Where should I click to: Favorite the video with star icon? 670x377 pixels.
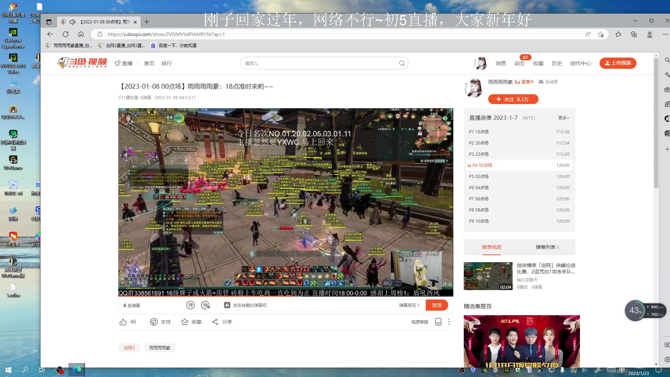pyautogui.click(x=185, y=322)
